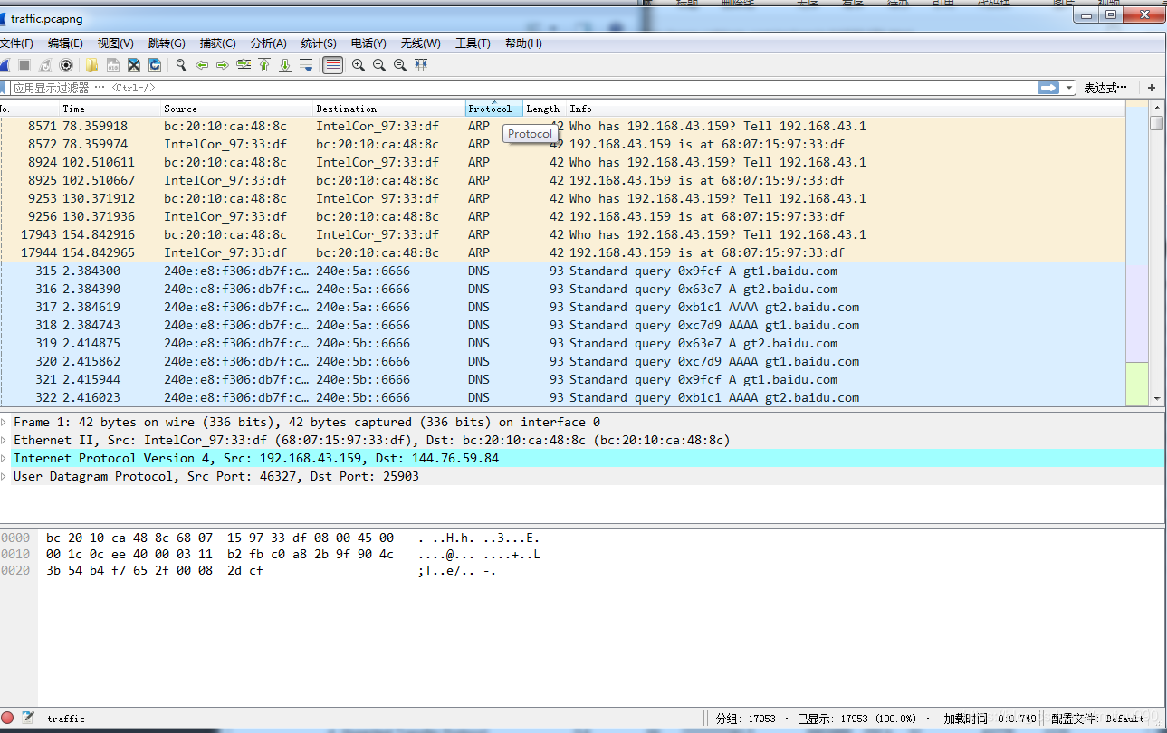
Task: Click packet list scrollbar down arrow
Action: pyautogui.click(x=1156, y=398)
